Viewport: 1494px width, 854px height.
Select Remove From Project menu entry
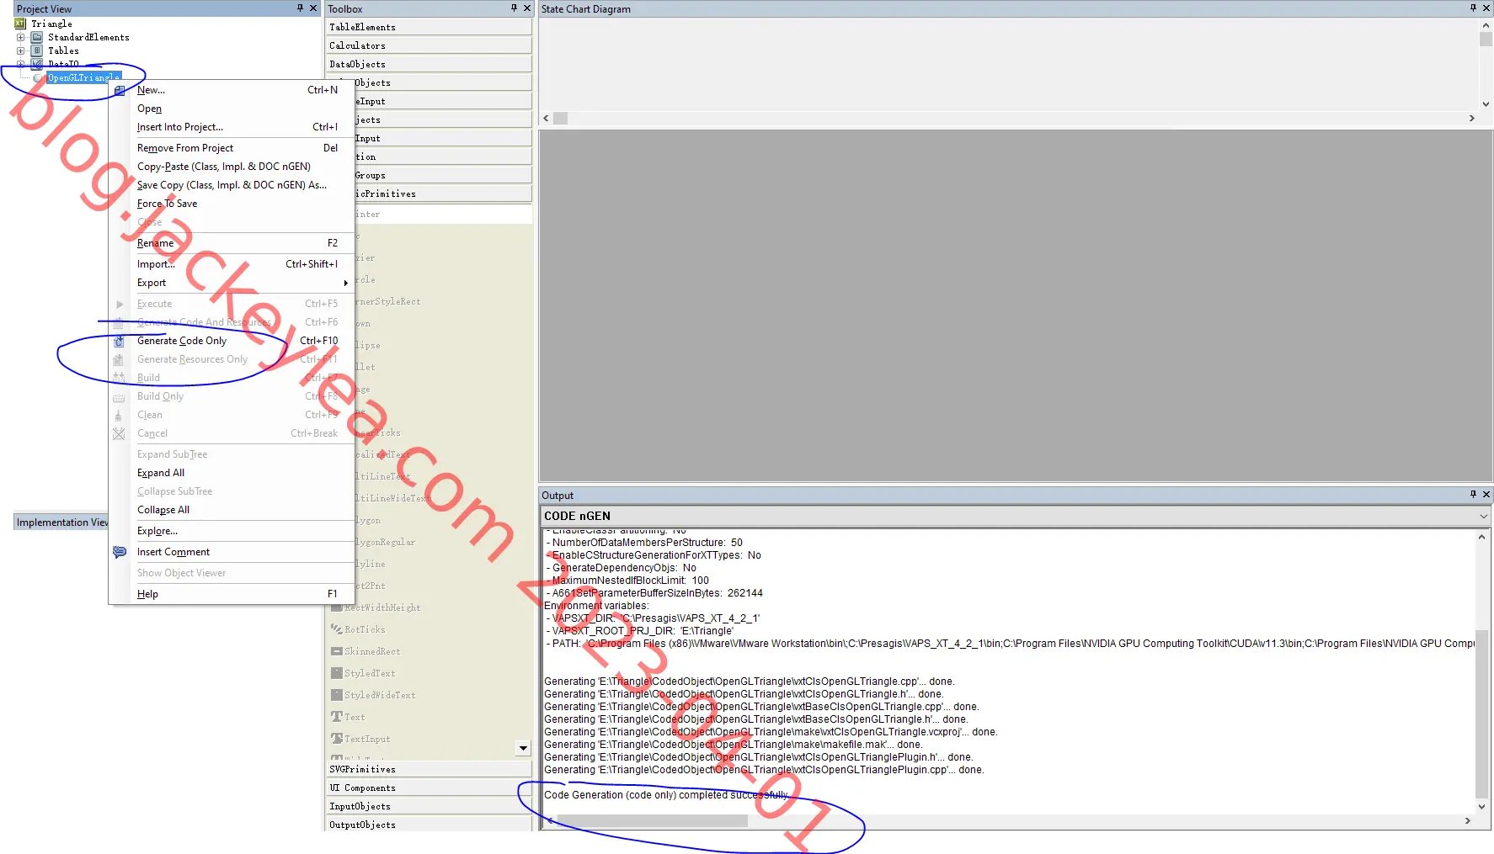coord(232,148)
